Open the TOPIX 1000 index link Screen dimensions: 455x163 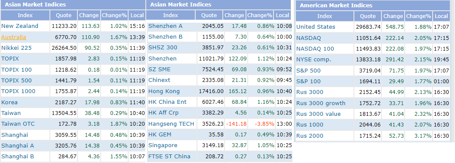[x=18, y=91]
